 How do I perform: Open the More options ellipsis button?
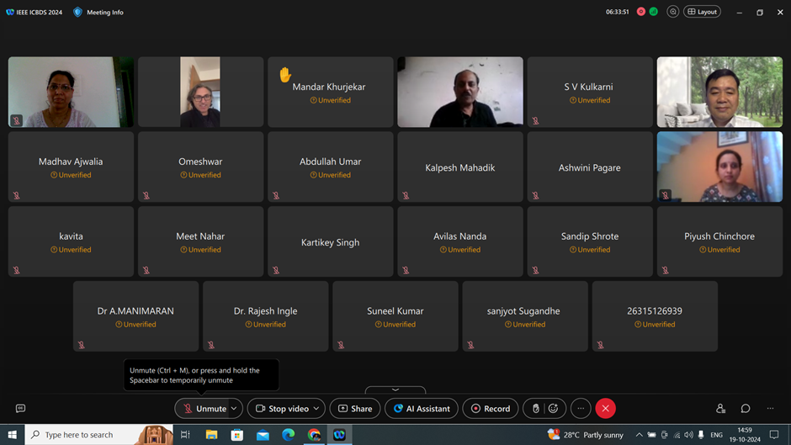581,409
